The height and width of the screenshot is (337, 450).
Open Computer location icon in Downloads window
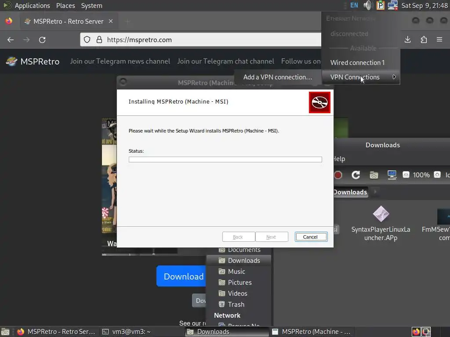coord(392,175)
